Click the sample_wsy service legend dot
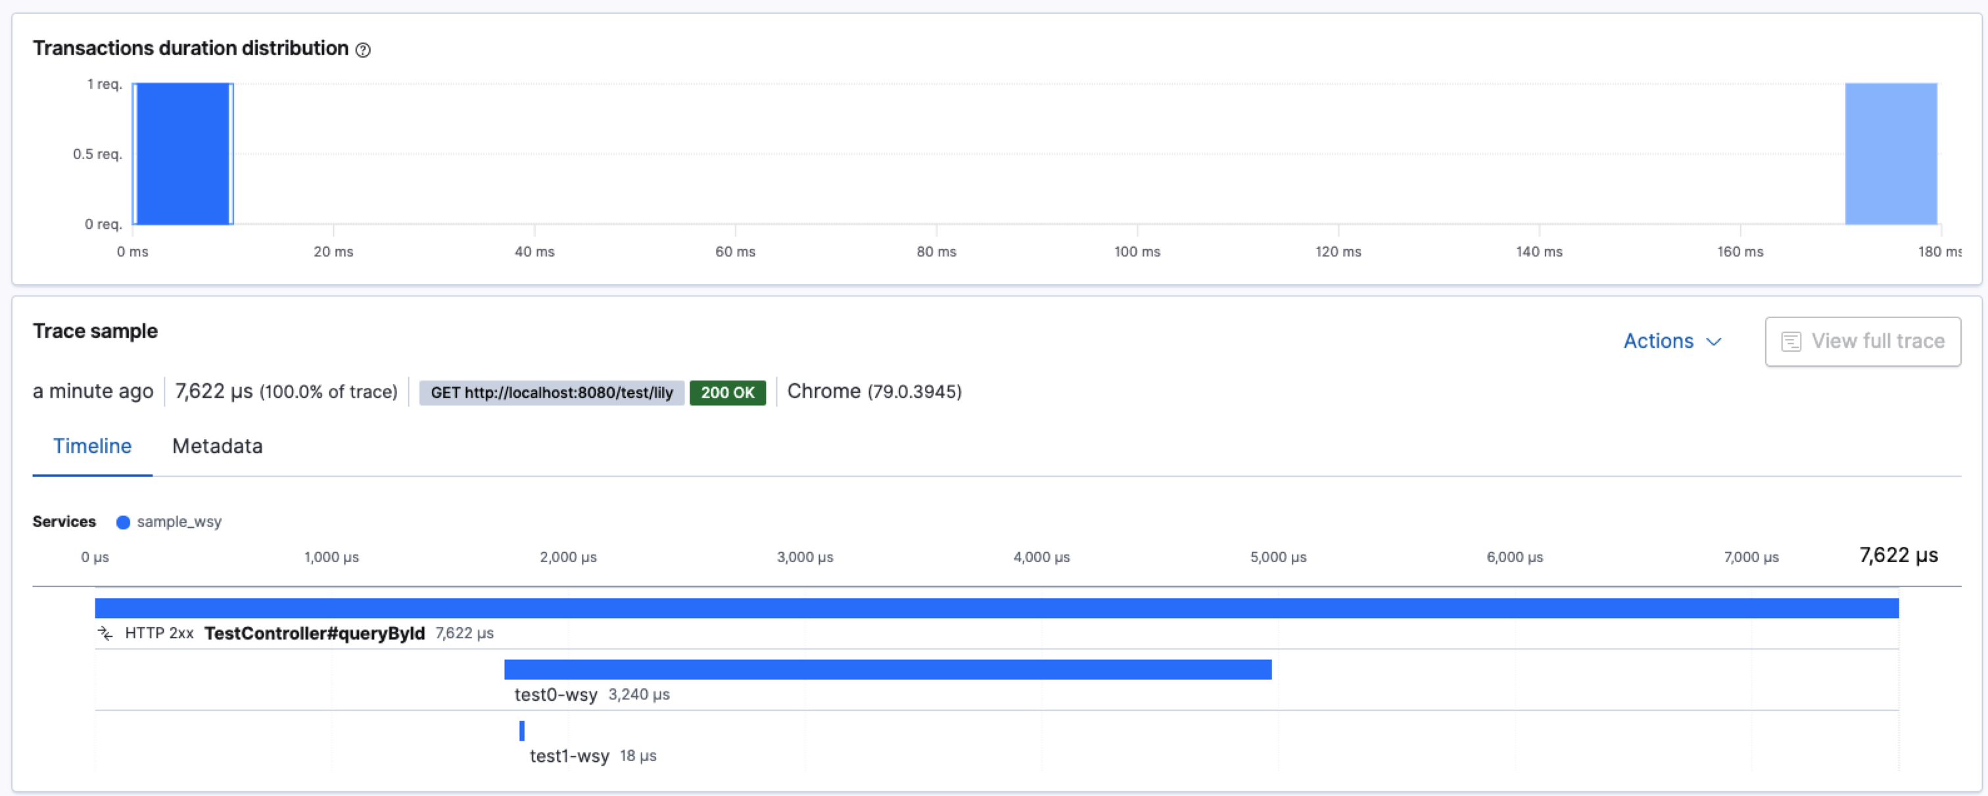Image resolution: width=1988 pixels, height=796 pixels. [x=123, y=522]
